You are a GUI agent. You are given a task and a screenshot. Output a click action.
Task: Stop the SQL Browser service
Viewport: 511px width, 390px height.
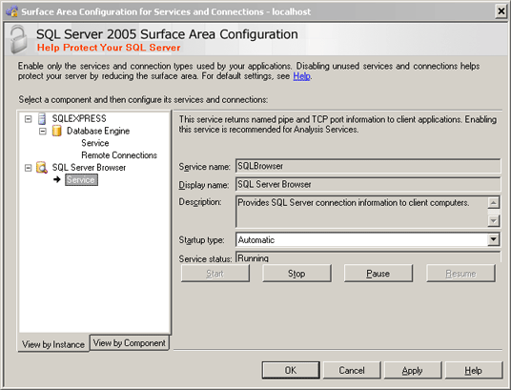coord(296,274)
